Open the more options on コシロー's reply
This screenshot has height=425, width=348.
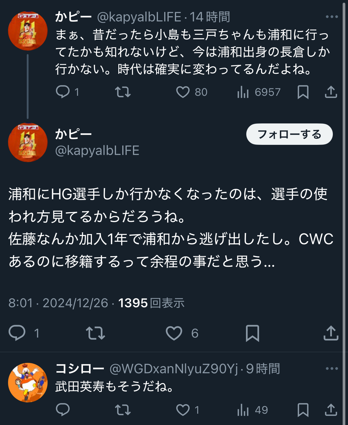[x=332, y=368]
